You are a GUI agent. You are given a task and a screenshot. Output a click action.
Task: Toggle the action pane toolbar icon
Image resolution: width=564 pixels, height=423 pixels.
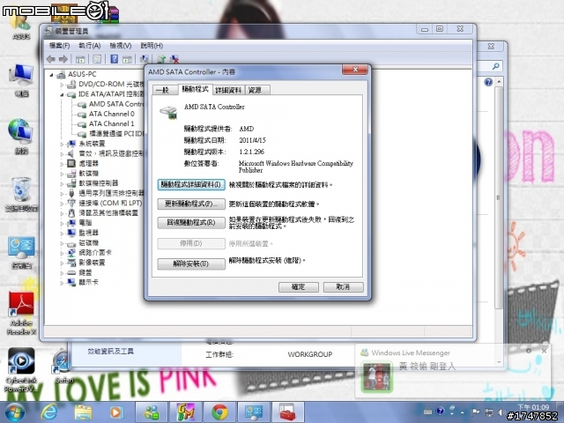pos(127,59)
